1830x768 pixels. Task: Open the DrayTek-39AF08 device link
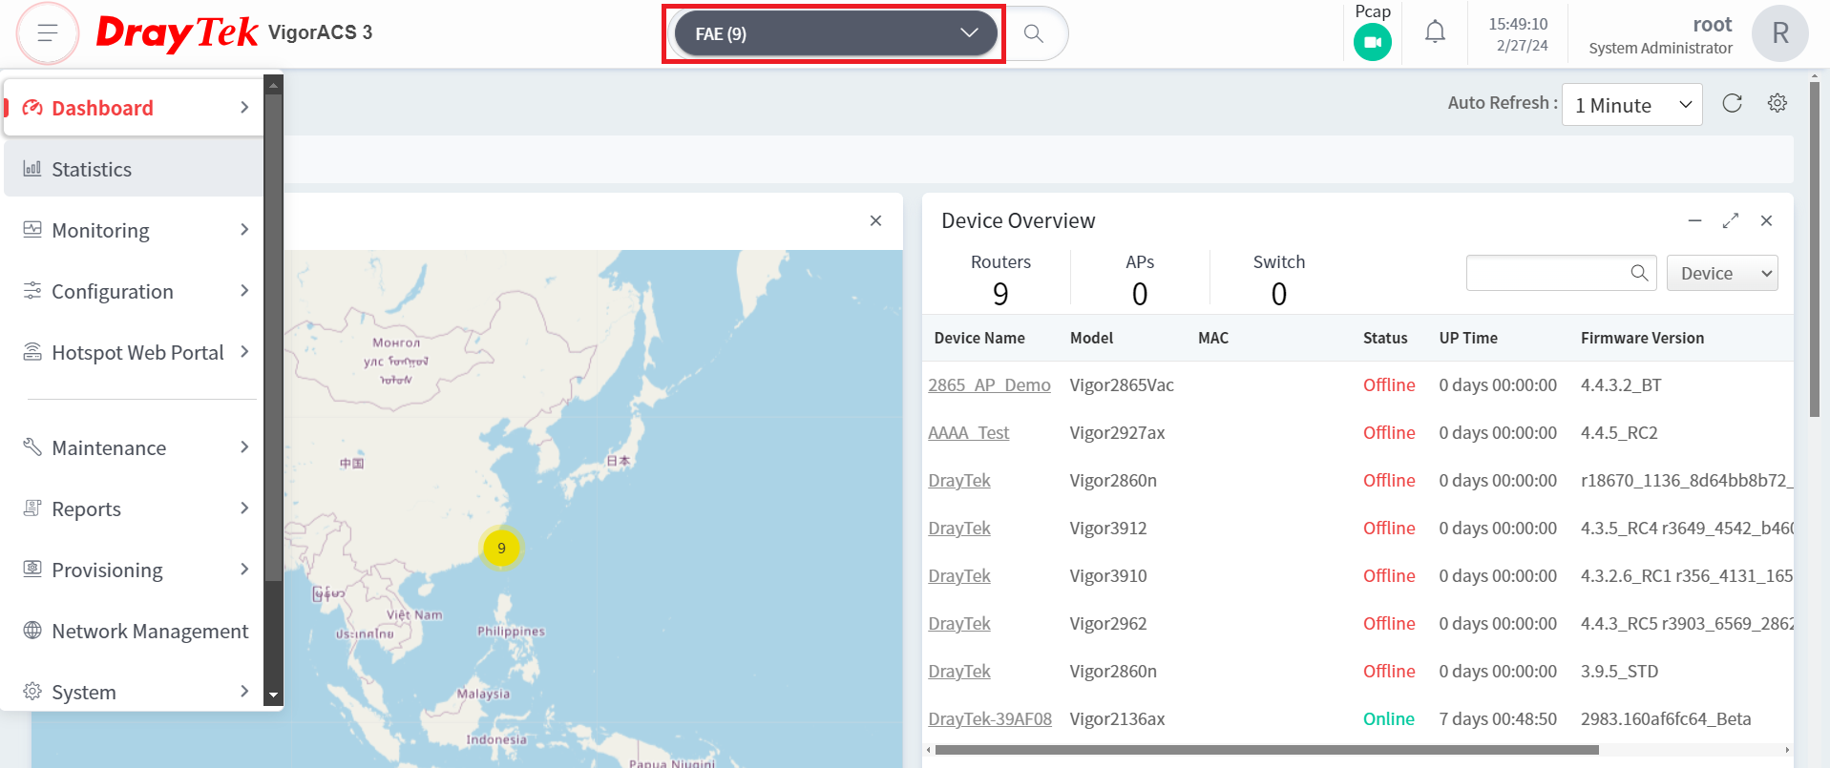point(990,718)
